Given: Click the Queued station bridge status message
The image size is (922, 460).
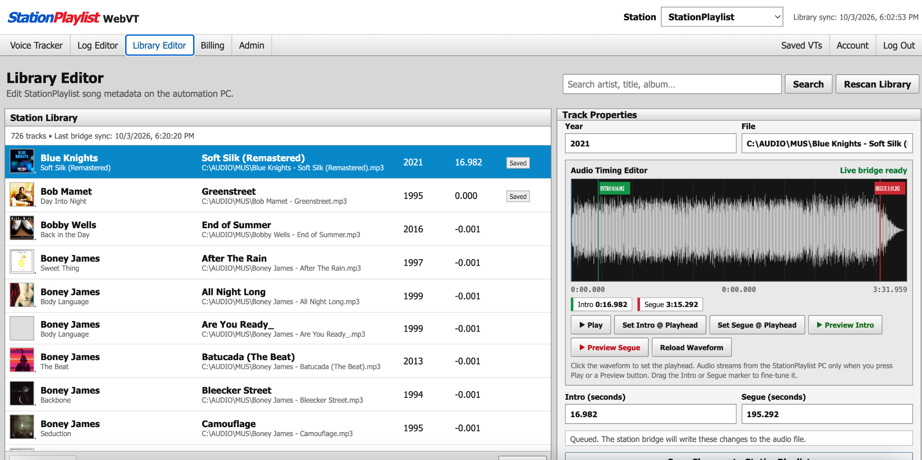Looking at the screenshot, I should pos(739,439).
